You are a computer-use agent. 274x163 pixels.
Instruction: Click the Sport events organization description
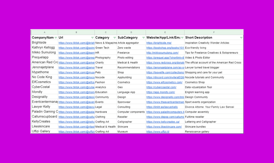(214, 102)
